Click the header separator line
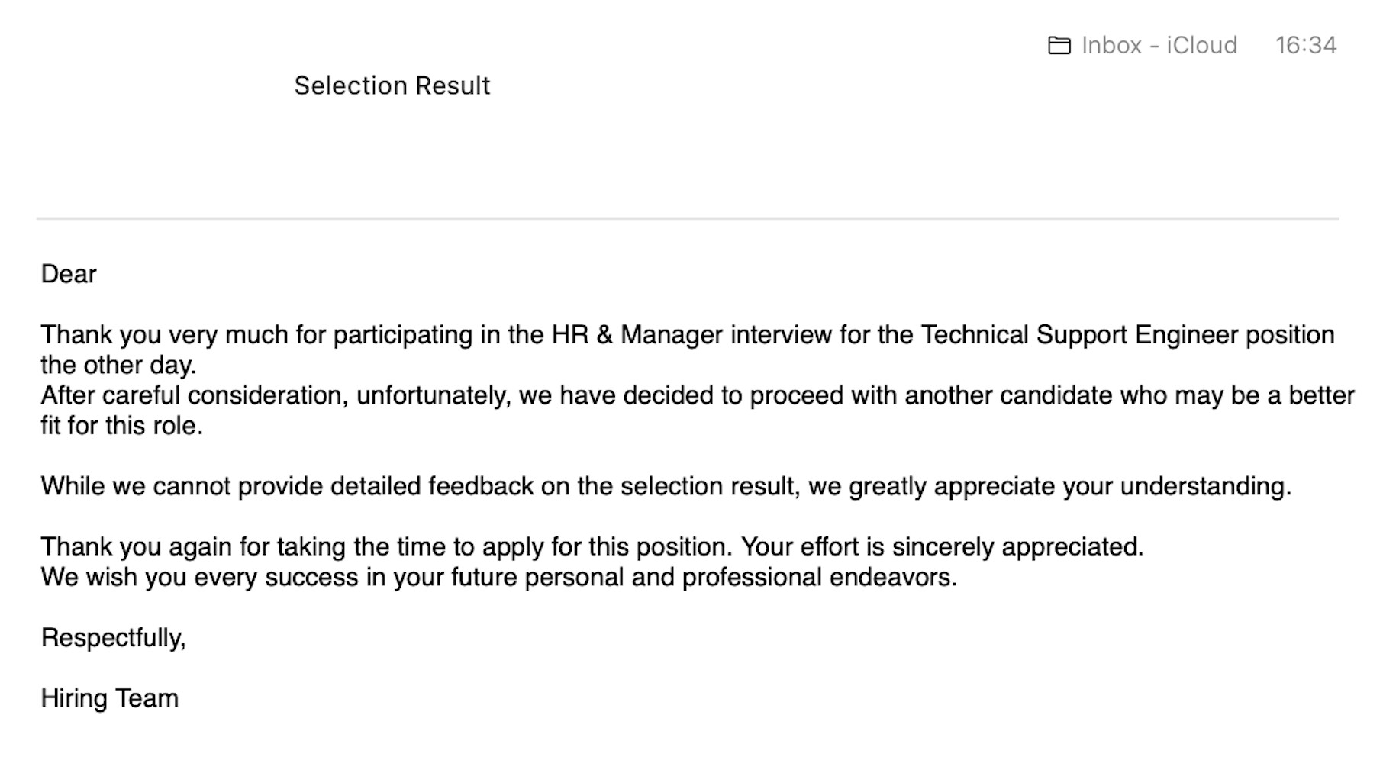The height and width of the screenshot is (757, 1383). point(687,219)
